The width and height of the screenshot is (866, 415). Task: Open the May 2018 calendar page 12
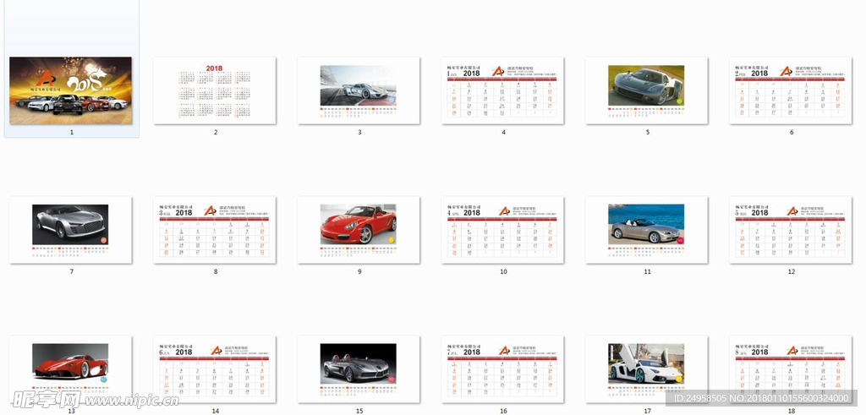tap(791, 230)
